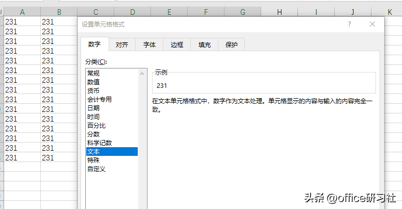Select 日期 category
This screenshot has height=209, width=402.
click(x=112, y=108)
